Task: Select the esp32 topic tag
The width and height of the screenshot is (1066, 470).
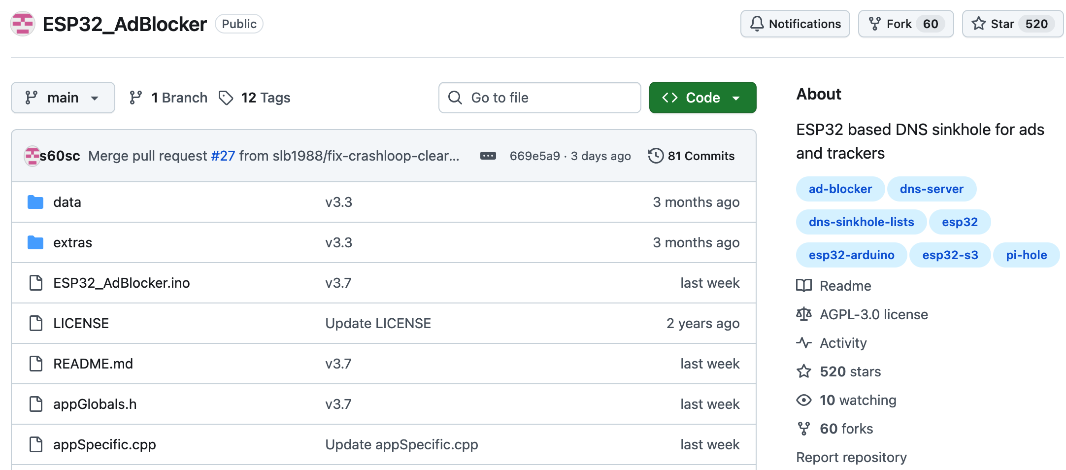Action: (960, 222)
